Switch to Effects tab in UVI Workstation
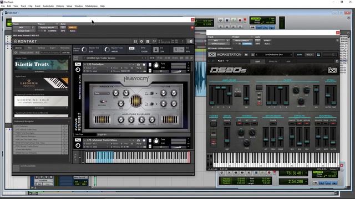This screenshot has width=355, height=199. pos(273,61)
